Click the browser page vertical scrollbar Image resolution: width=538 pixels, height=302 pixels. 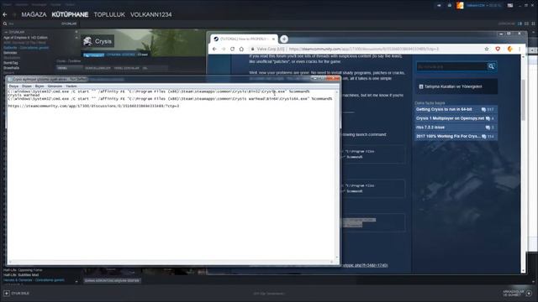click(x=523, y=100)
